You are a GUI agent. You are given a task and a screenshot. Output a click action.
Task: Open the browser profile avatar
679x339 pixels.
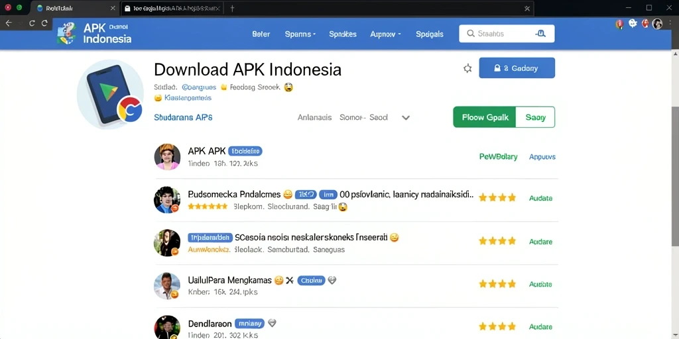[x=657, y=24]
